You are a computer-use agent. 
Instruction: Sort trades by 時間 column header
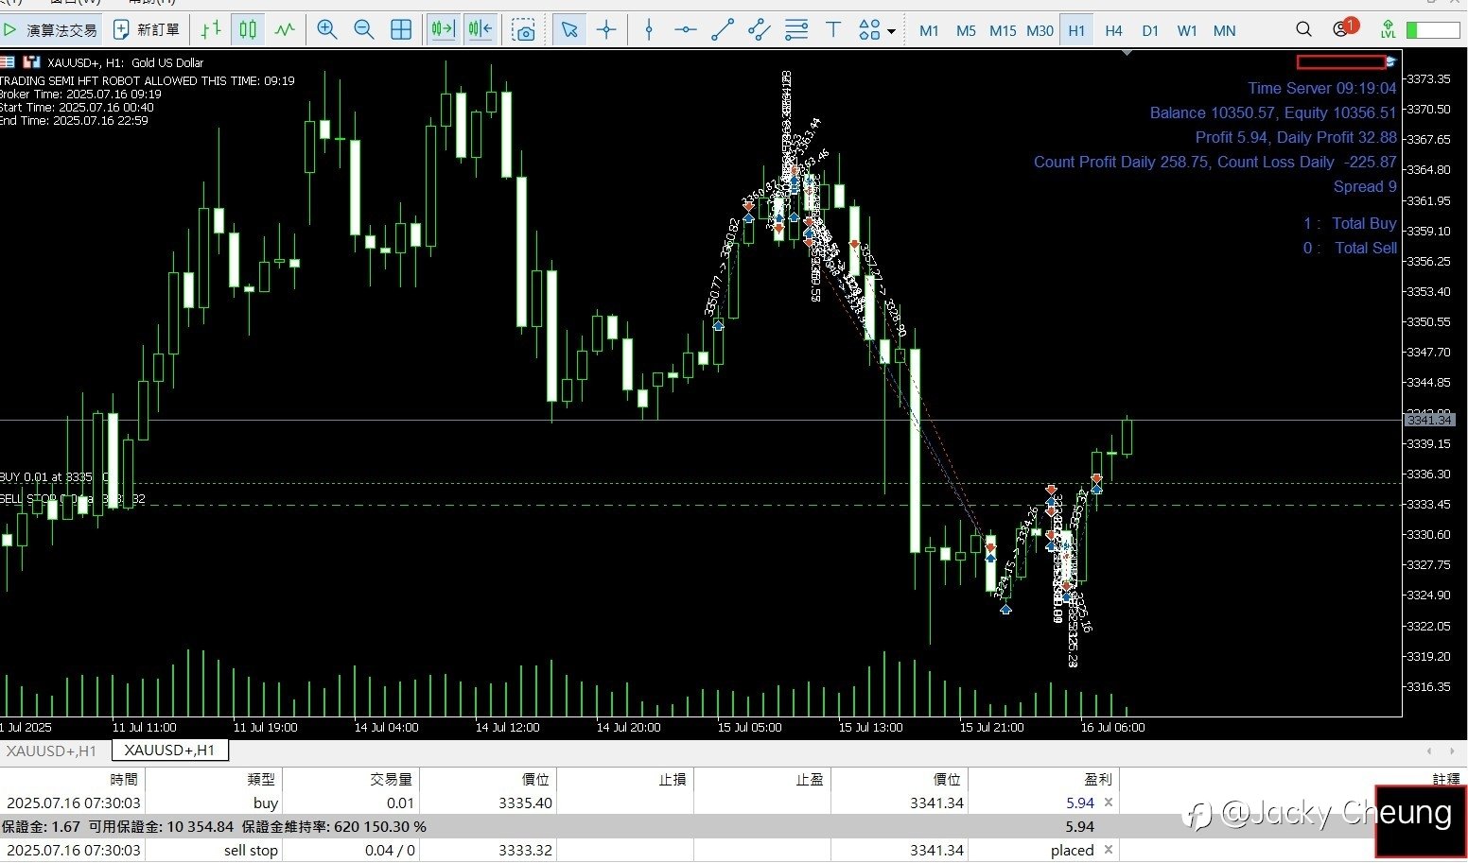point(72,779)
